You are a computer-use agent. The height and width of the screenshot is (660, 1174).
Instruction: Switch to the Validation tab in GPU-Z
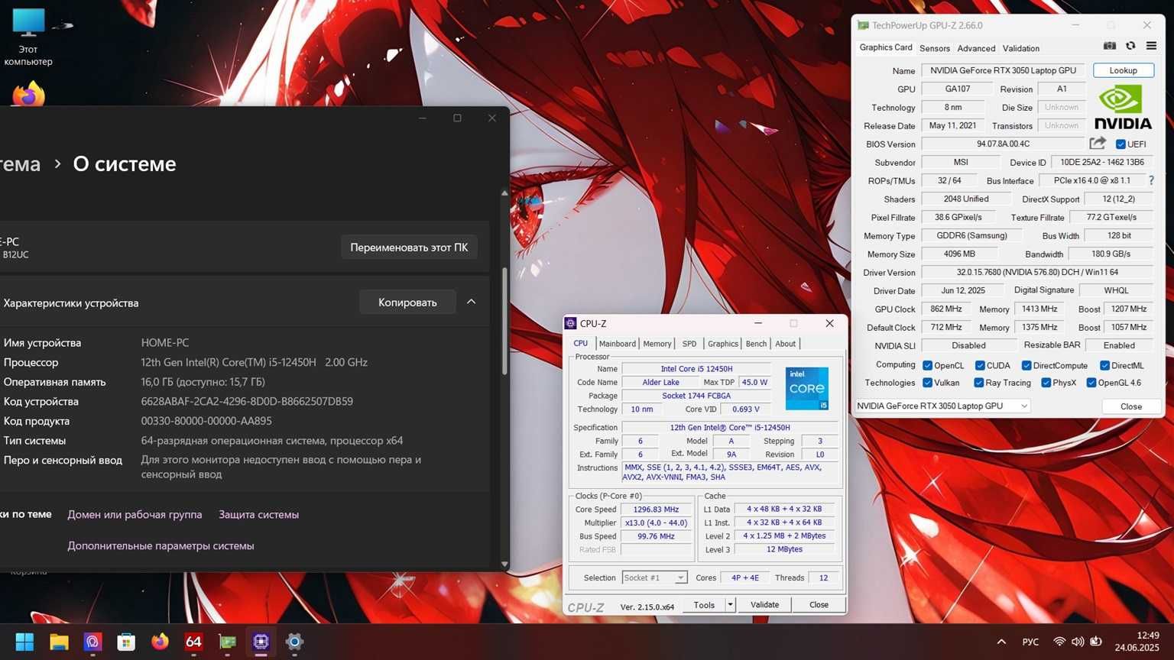(1020, 48)
